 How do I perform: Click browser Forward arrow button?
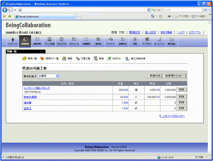click(x=11, y=10)
